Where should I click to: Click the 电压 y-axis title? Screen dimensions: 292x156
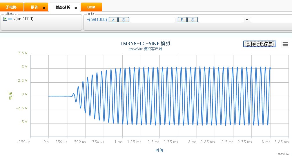click(11, 96)
